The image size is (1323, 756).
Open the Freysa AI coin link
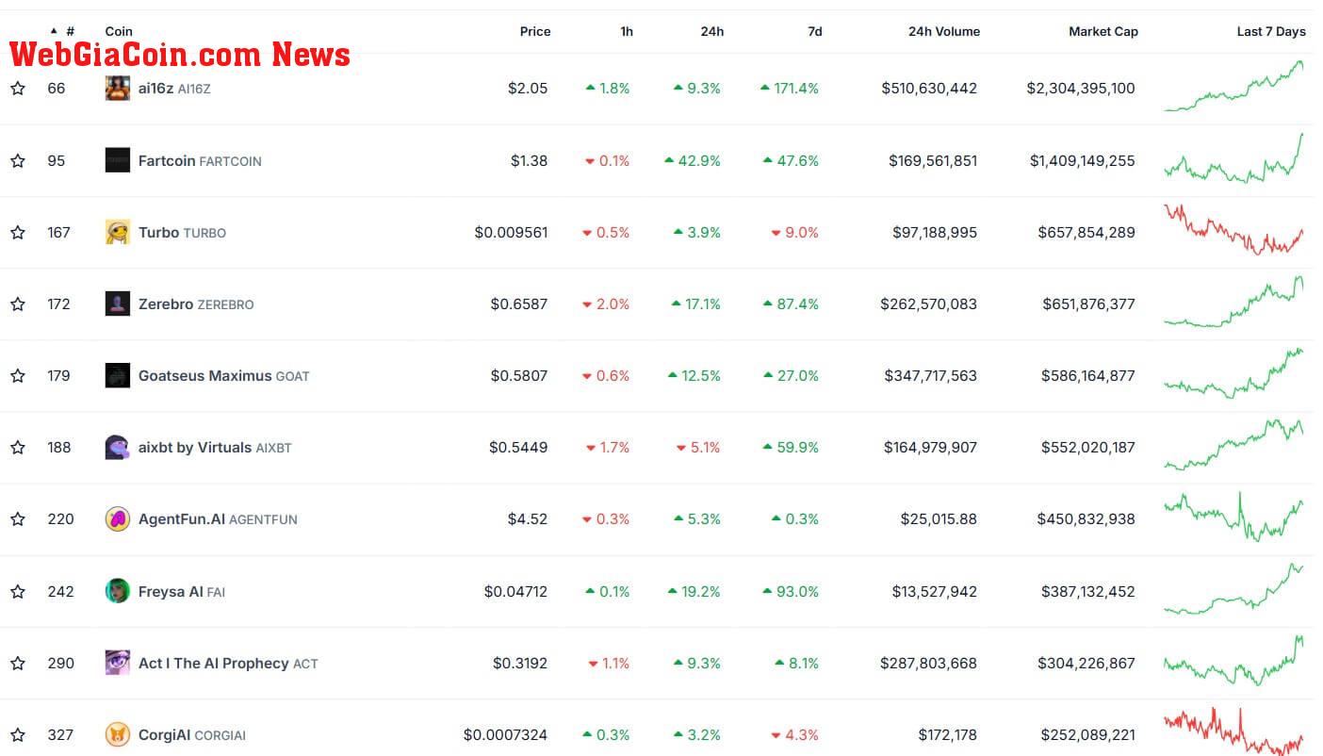tap(182, 592)
